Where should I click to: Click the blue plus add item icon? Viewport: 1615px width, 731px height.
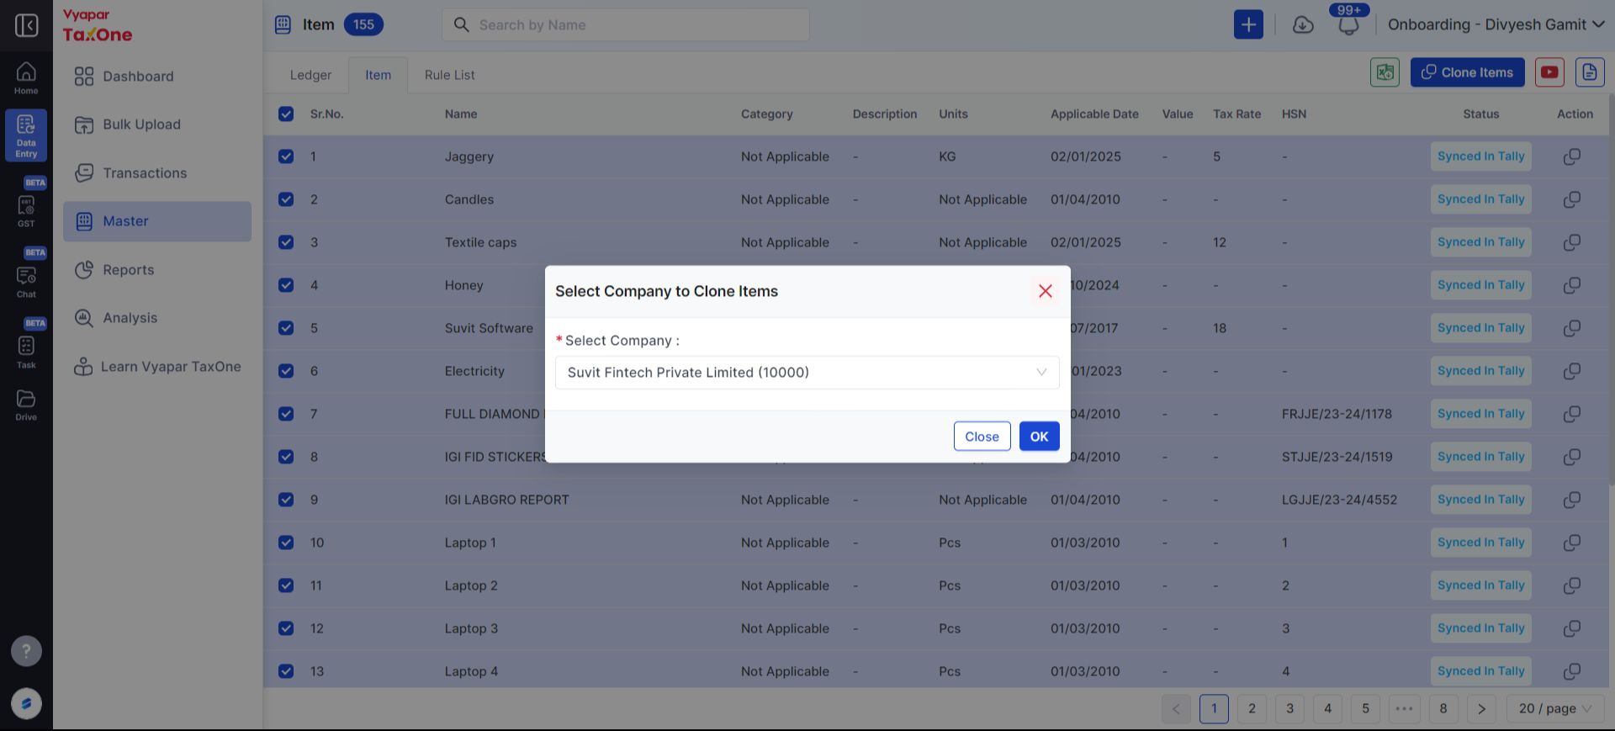[x=1248, y=24]
